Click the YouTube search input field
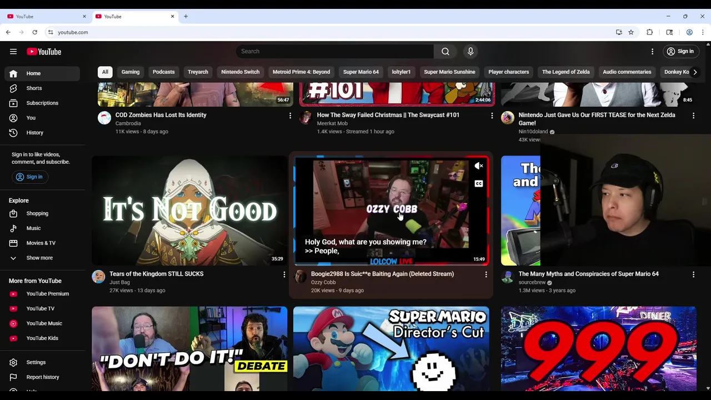The height and width of the screenshot is (400, 711). 334,52
